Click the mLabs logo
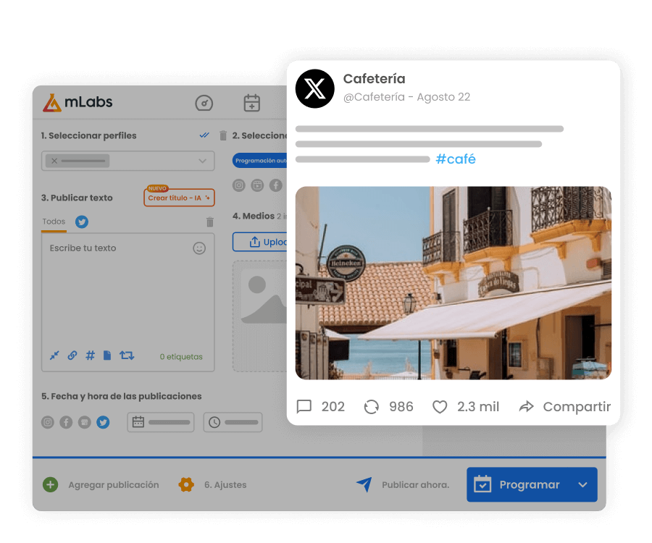Screen dimensions: 652x543 tap(78, 102)
